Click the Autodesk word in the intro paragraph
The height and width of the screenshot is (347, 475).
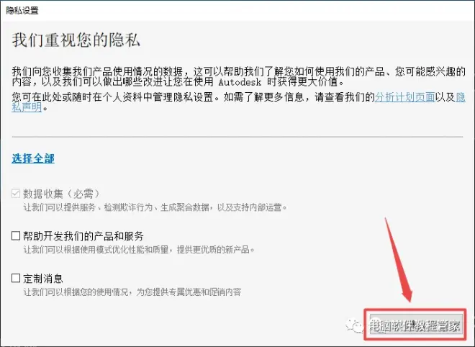pyautogui.click(x=240, y=82)
